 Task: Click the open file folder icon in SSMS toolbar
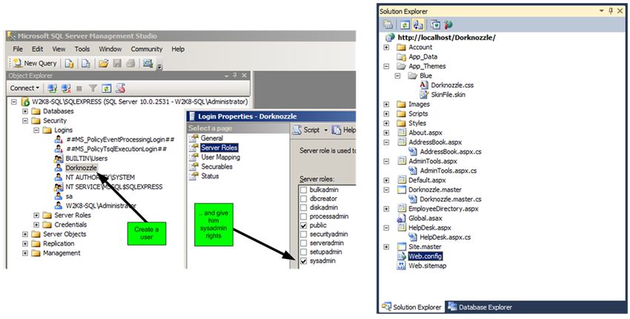[104, 63]
